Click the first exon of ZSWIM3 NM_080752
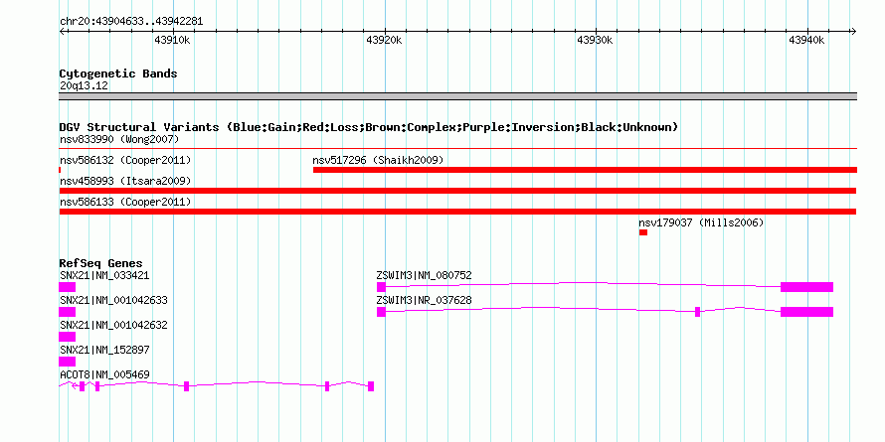 [x=382, y=287]
